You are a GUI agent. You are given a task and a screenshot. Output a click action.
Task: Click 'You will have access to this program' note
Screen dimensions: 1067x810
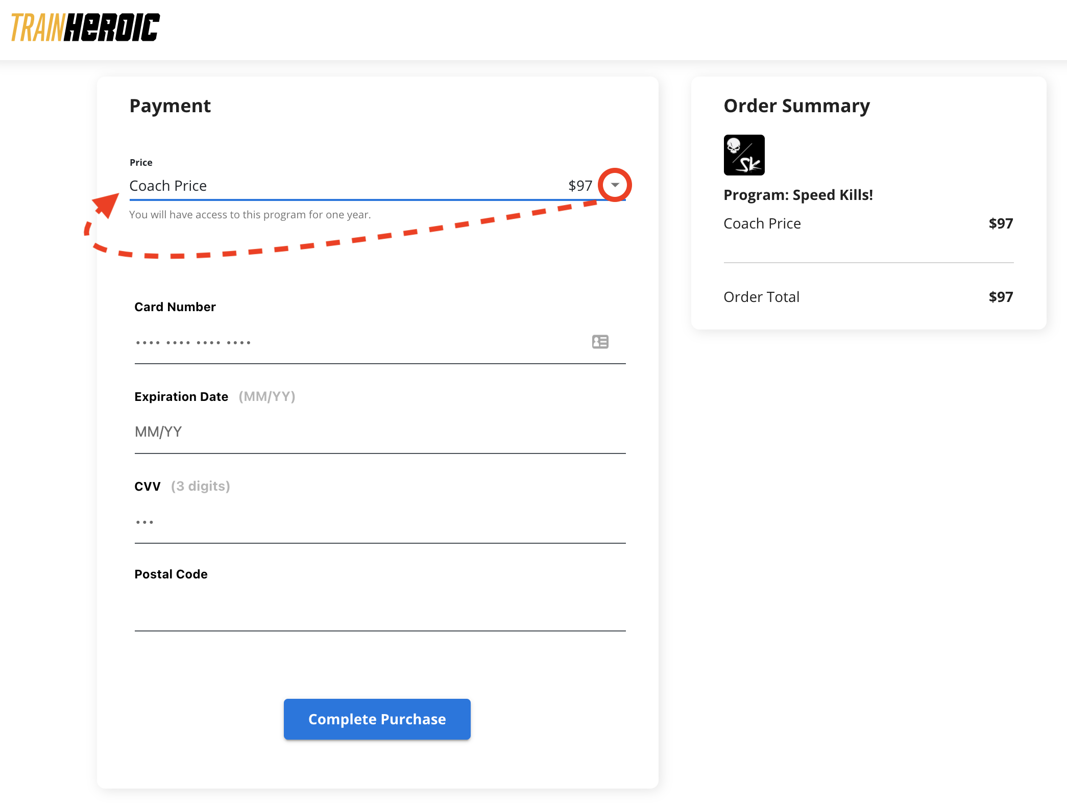point(250,215)
